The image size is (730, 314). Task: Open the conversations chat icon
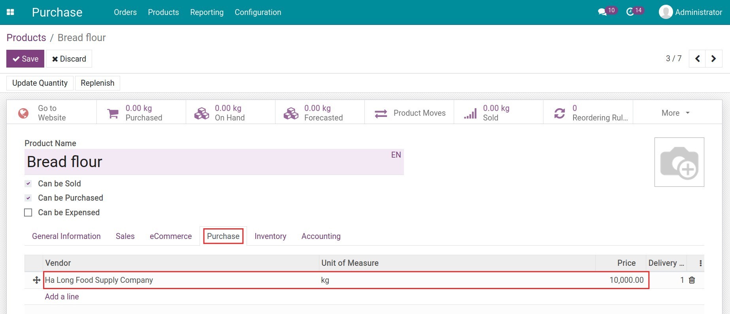point(602,12)
